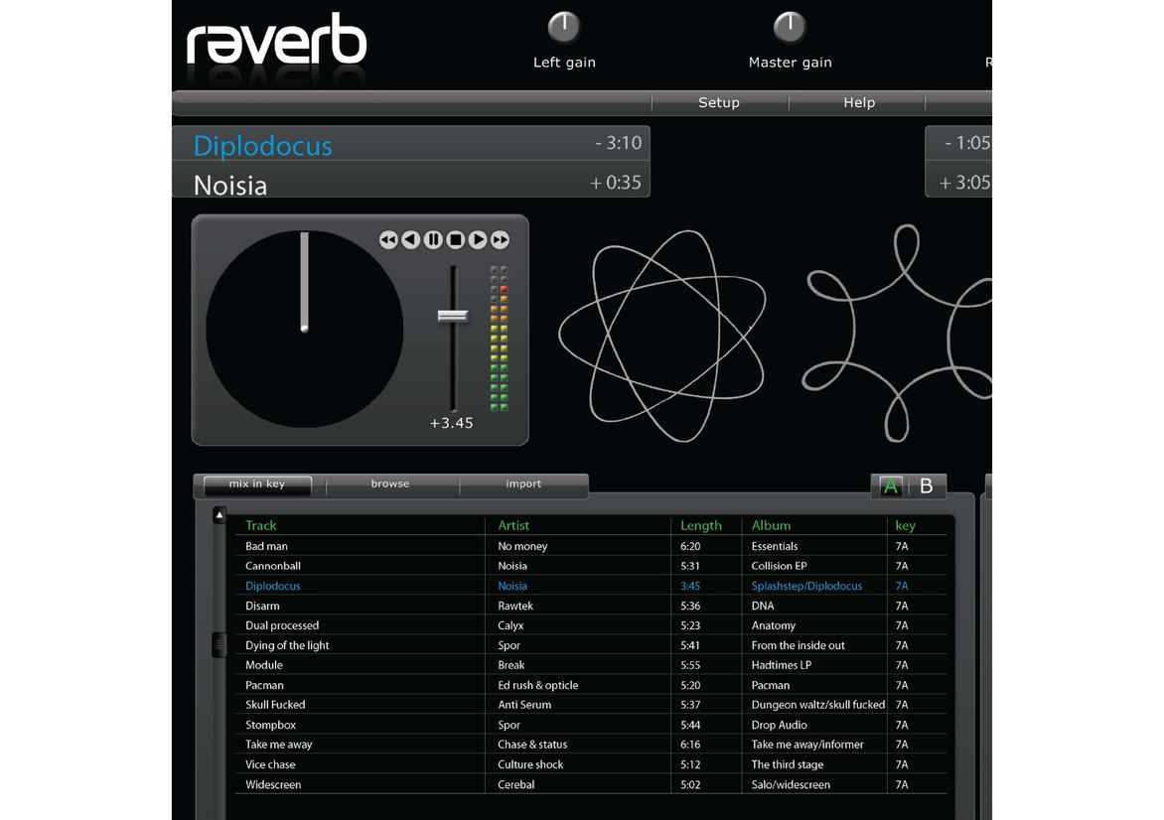Pause the Diplodocus track
1164x820 pixels.
pos(433,240)
